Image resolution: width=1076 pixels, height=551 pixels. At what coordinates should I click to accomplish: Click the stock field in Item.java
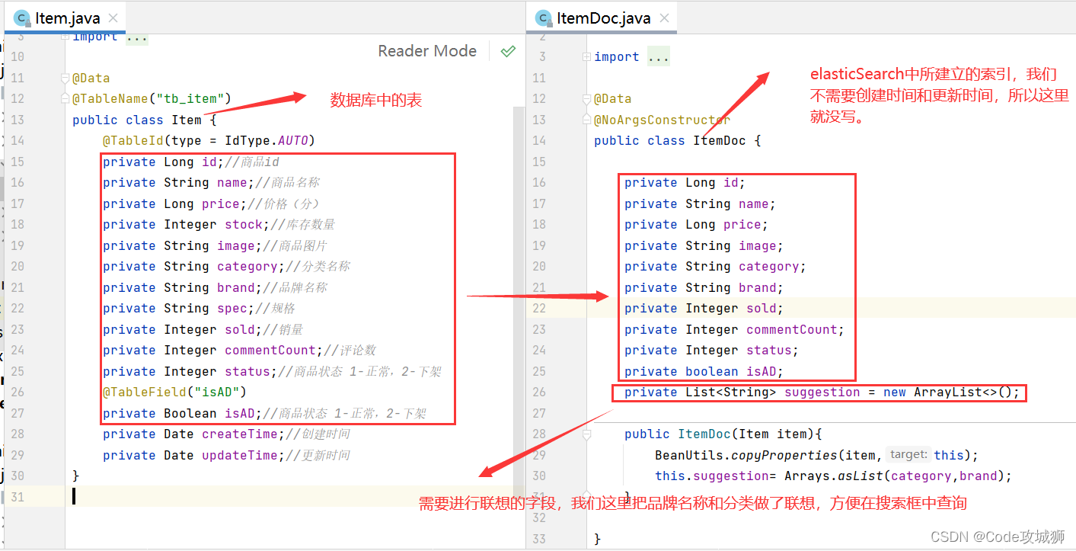[x=244, y=225]
